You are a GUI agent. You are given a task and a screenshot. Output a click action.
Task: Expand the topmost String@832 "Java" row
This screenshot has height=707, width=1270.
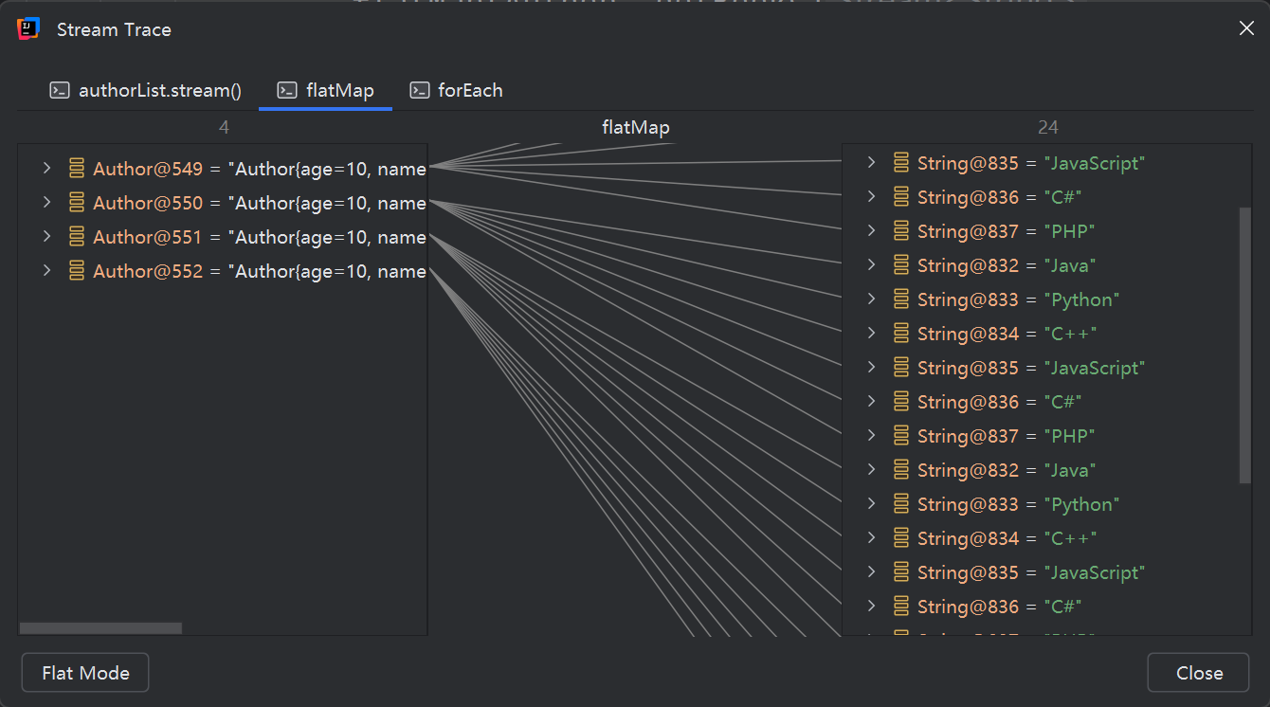click(x=872, y=265)
